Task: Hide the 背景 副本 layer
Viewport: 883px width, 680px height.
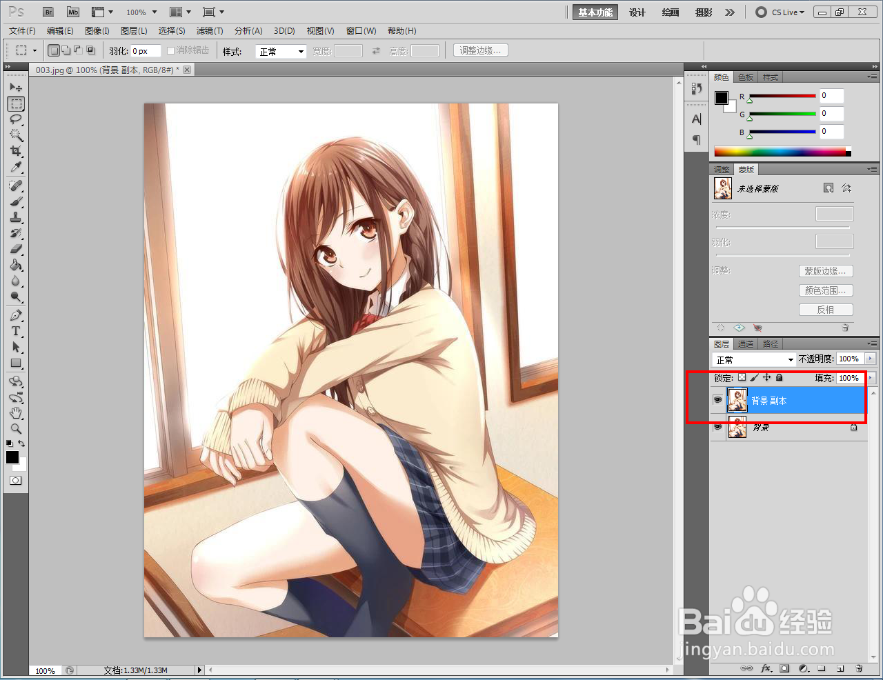Action: (x=717, y=400)
